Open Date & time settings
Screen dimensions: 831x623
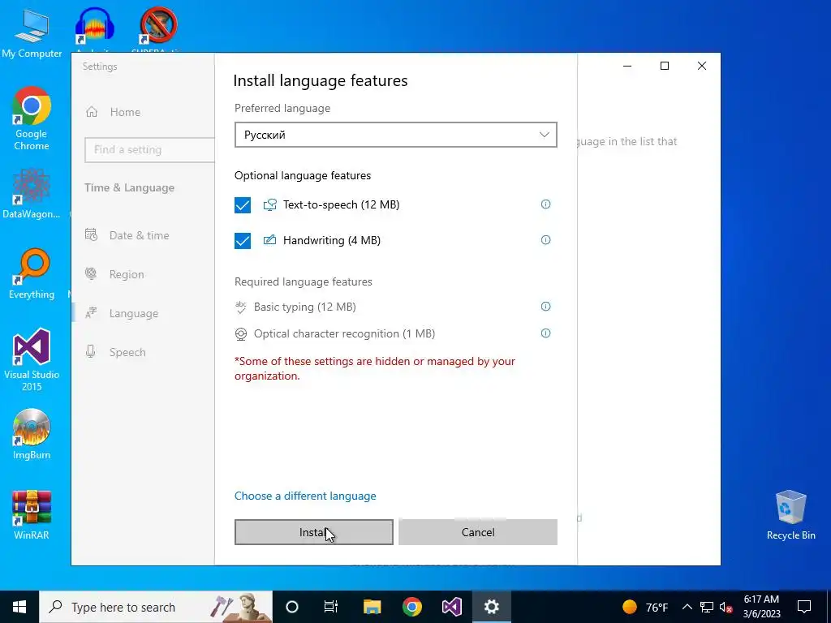[139, 235]
